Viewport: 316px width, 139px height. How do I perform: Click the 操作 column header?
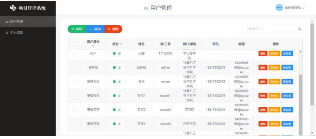coord(276,44)
